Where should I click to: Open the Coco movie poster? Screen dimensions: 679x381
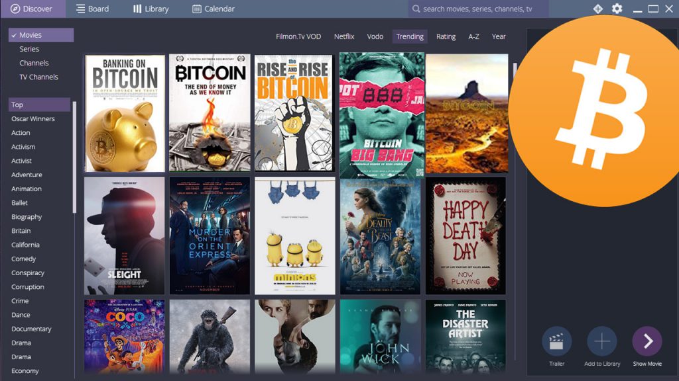click(124, 337)
